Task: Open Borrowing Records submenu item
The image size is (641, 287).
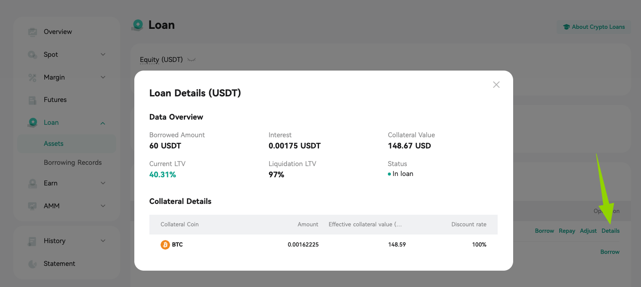Action: 73,163
